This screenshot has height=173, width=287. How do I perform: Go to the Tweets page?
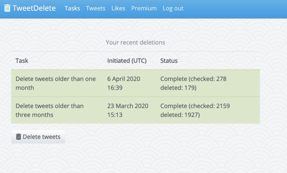pos(96,8)
